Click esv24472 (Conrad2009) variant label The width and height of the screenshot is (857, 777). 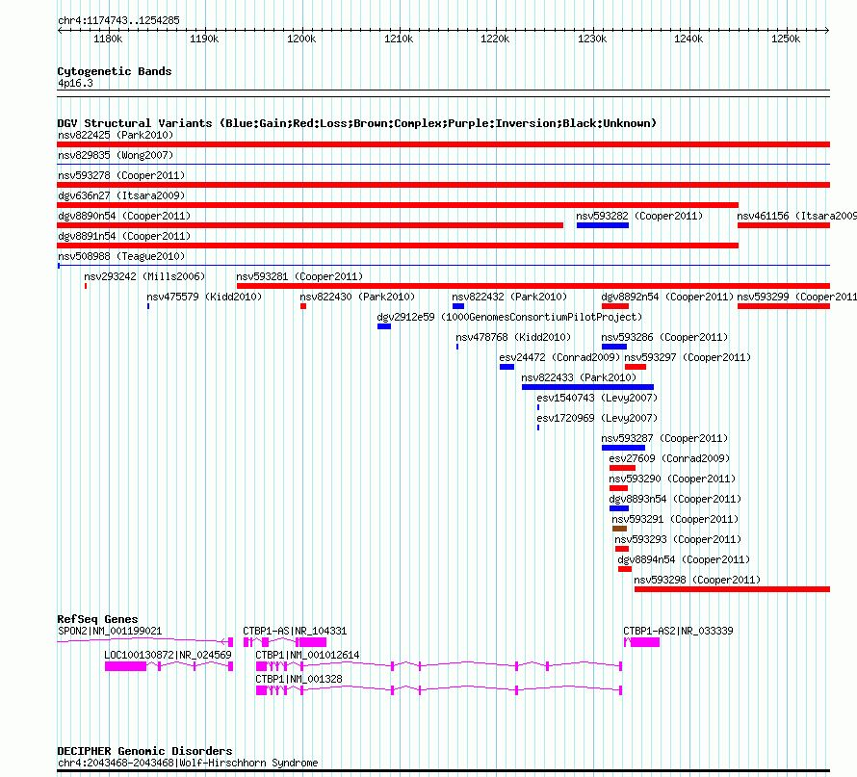[559, 357]
